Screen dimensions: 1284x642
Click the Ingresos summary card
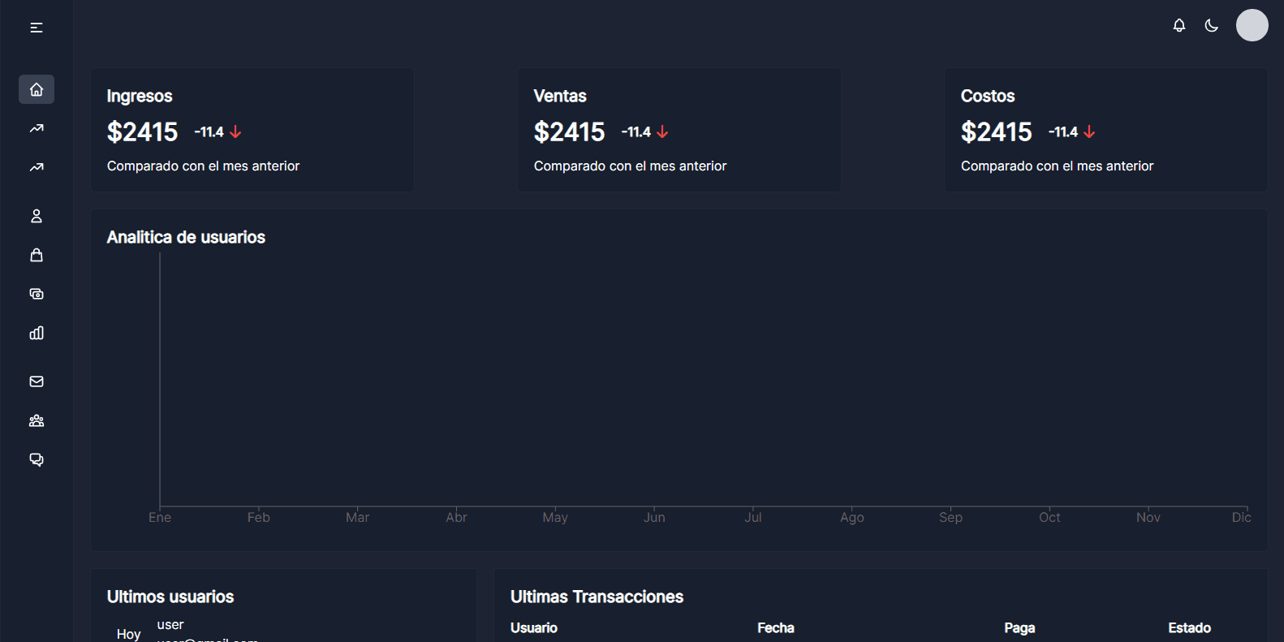click(x=252, y=130)
